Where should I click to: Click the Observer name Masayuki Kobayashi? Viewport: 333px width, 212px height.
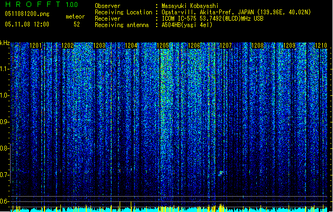click(190, 6)
